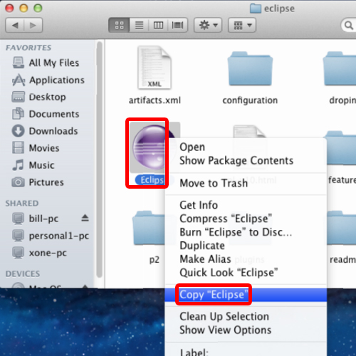This screenshot has width=356, height=356.
Task: Click the eclipse folder title icon
Action: point(256,9)
